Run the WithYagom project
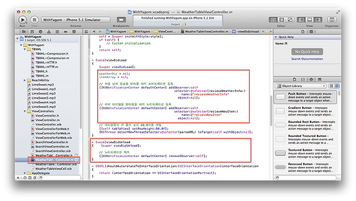Screen dimensions: 356x201 point(22,20)
